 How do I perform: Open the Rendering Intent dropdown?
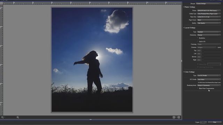click(209, 85)
